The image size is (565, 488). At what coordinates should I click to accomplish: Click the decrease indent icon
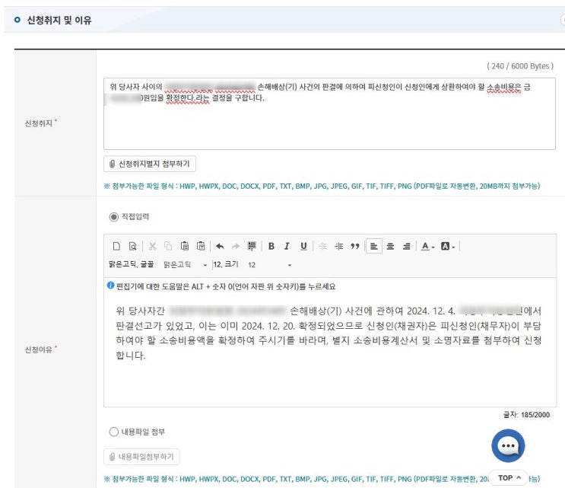(323, 246)
